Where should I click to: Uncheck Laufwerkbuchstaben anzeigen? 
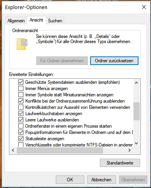[21, 114]
